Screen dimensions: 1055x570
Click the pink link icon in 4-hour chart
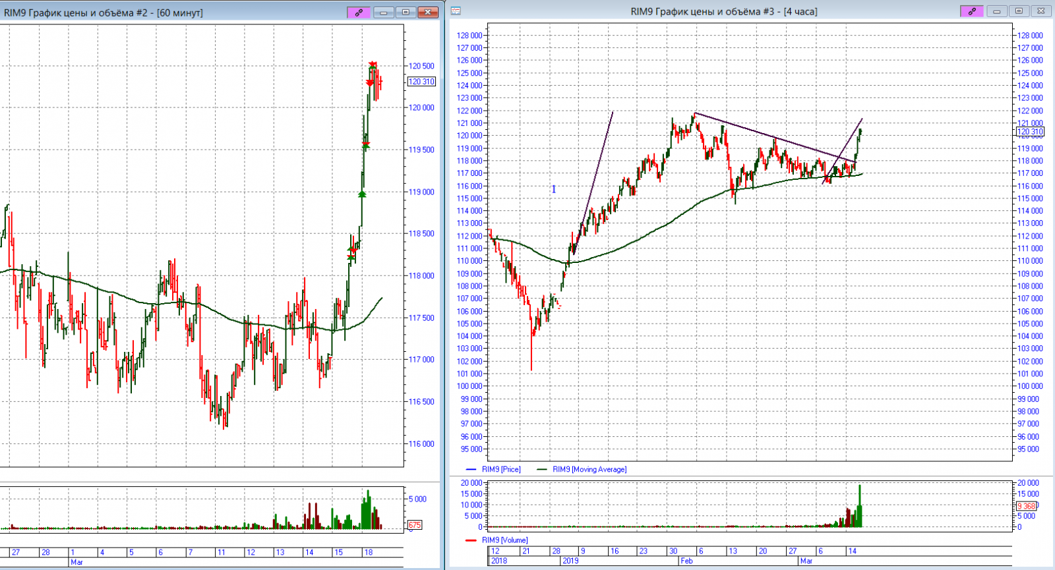(x=971, y=11)
